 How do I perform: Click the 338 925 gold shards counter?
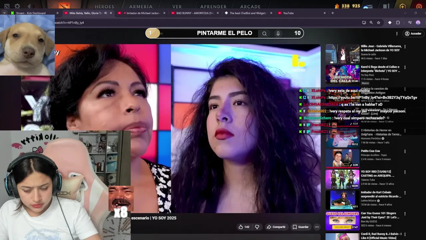[348, 6]
